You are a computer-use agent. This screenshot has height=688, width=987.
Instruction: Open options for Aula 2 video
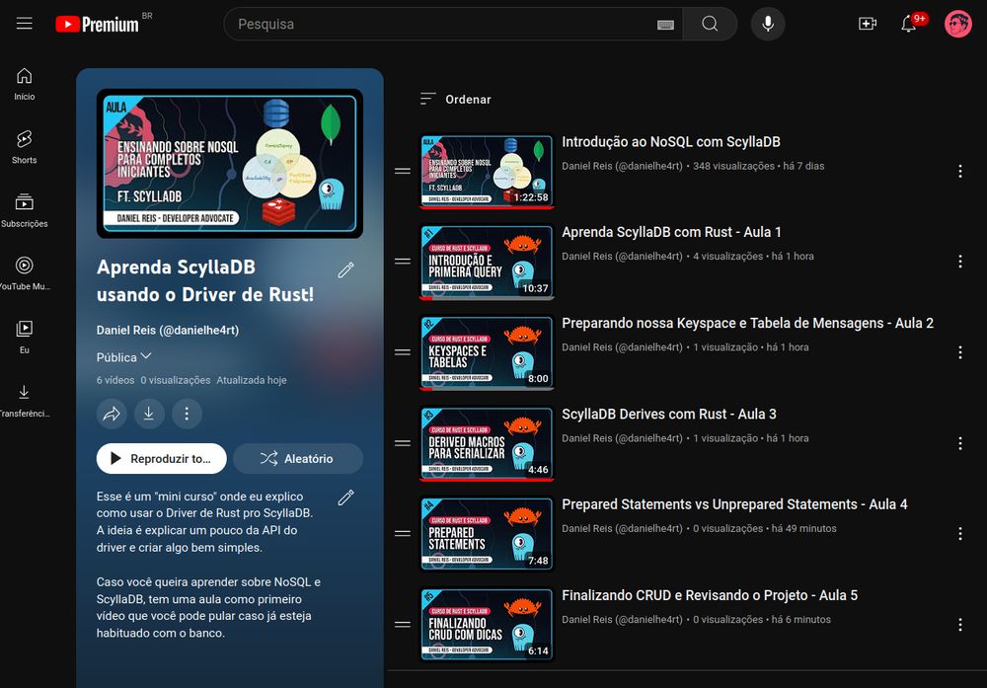(x=960, y=352)
